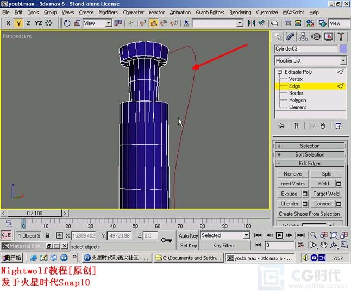Image resolution: width=351 pixels, height=293 pixels.
Task: Collapse the Editable Poly tree node
Action: pyautogui.click(x=280, y=72)
